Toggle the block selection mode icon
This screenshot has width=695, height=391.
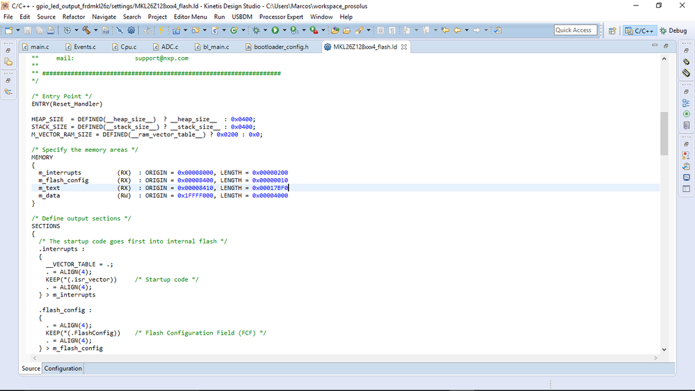pos(381,30)
